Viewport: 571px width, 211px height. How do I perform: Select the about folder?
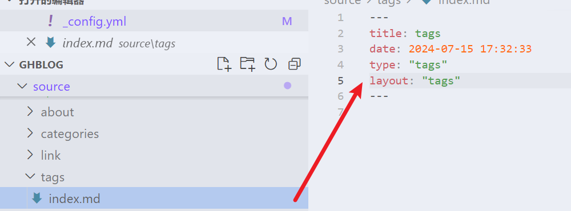(x=154, y=112)
